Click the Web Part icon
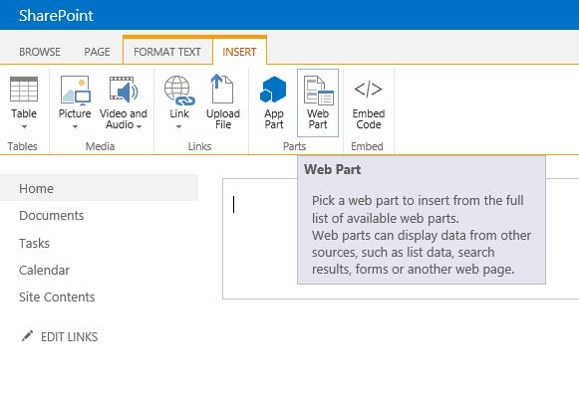579x394 pixels. (x=318, y=91)
